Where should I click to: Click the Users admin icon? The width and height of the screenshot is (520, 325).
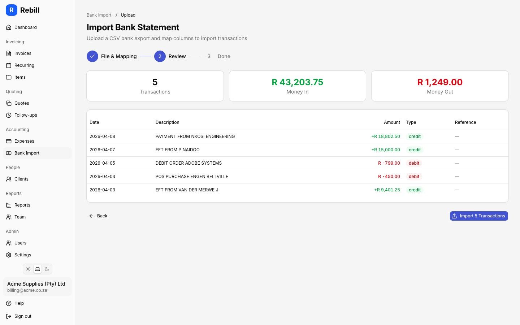[9, 243]
